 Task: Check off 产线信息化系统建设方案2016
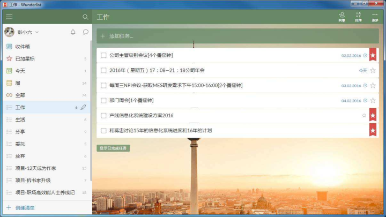click(103, 115)
